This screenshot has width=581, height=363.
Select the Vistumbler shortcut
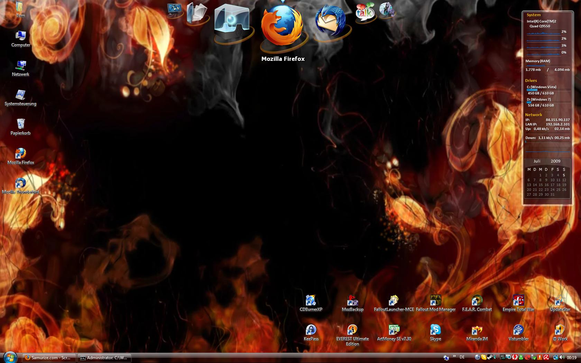tap(518, 333)
